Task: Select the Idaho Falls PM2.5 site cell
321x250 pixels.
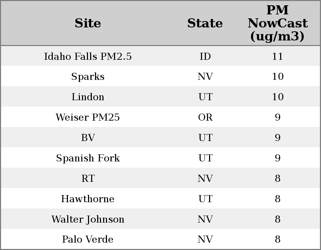Action: (x=88, y=57)
